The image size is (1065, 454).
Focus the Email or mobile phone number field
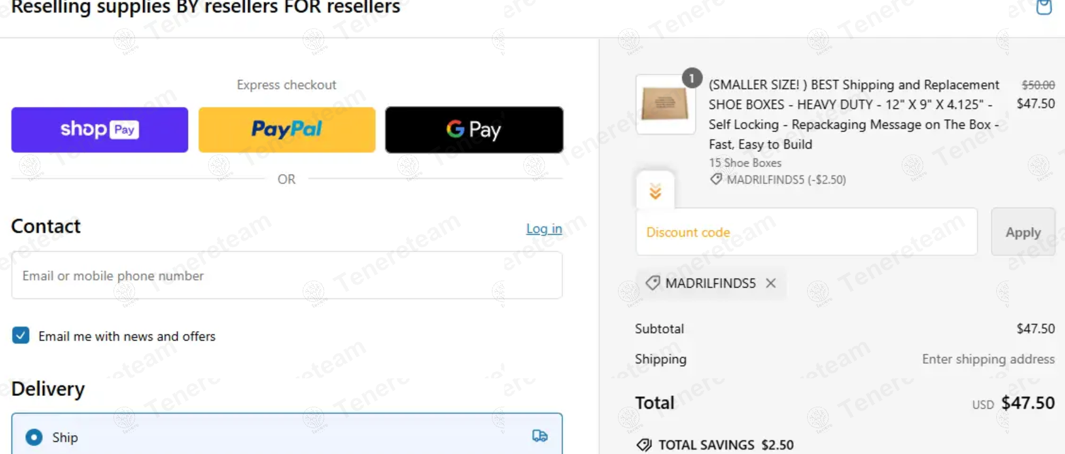click(x=287, y=276)
